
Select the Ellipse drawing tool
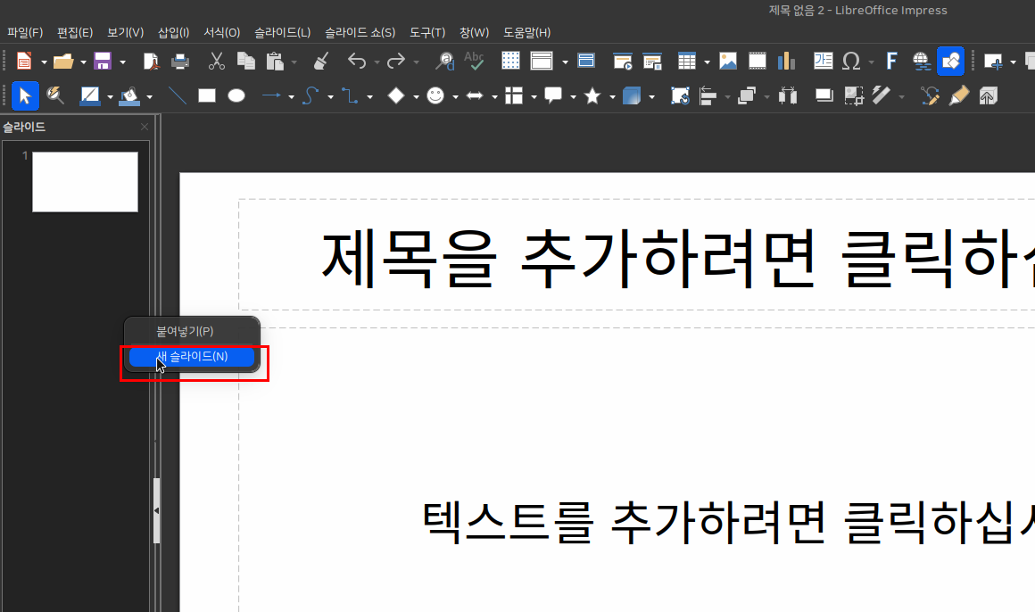tap(236, 95)
